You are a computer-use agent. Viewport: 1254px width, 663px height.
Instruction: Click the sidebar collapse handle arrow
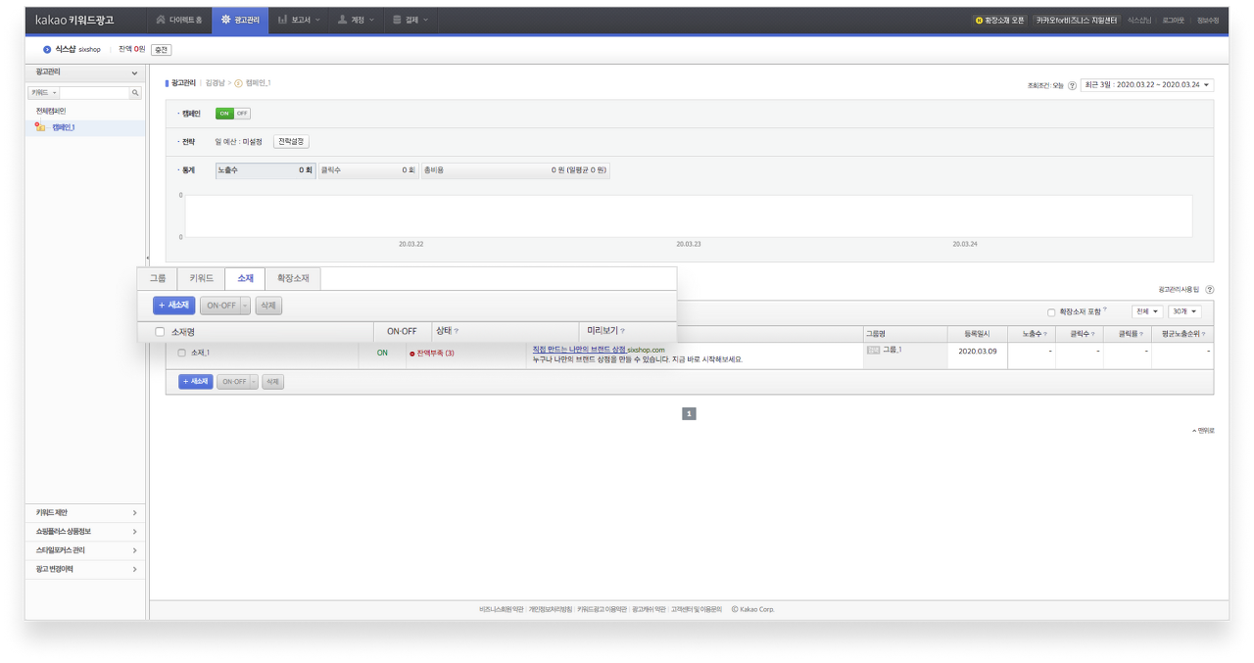[147, 257]
